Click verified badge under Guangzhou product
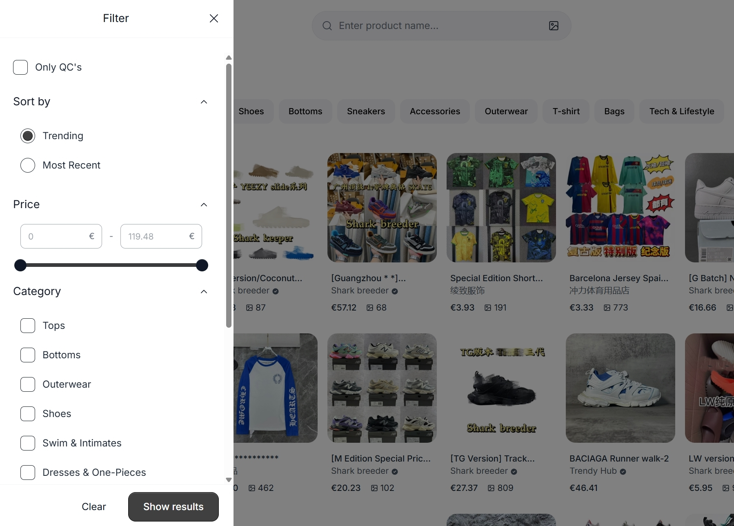The image size is (734, 526). (395, 291)
